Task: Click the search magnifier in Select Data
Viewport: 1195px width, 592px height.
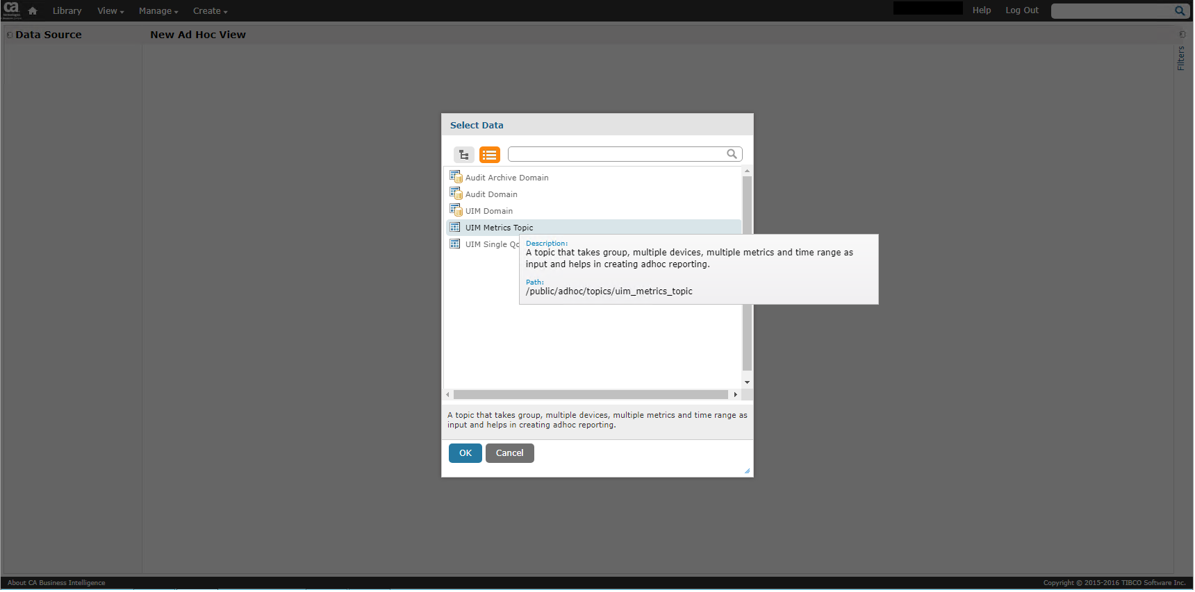Action: pos(732,154)
